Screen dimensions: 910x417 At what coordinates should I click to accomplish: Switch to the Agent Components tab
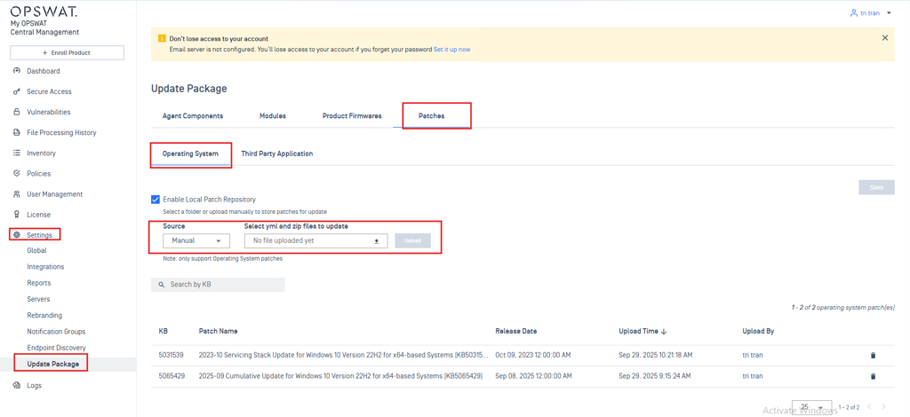point(193,116)
